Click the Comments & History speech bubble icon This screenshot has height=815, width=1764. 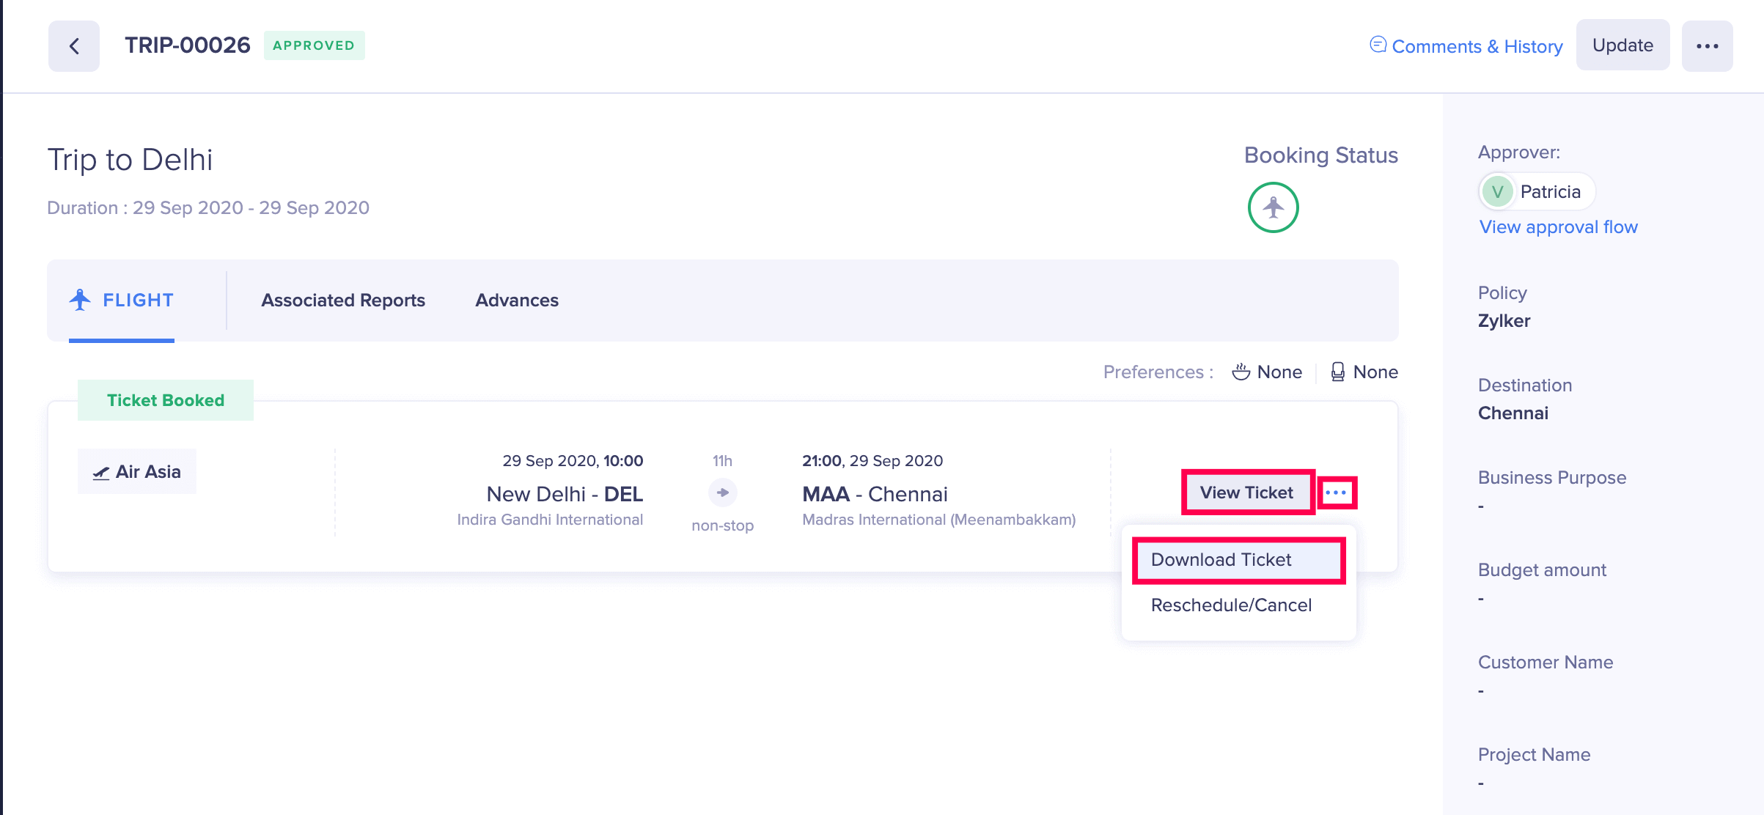coord(1378,45)
